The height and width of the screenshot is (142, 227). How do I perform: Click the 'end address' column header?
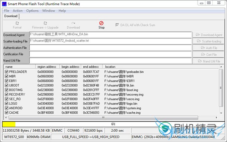pyautogui.click(x=92, y=67)
